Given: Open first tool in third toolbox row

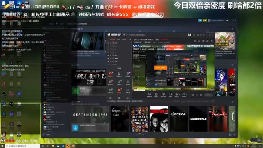Looking at the screenshot, I should point(110,91).
